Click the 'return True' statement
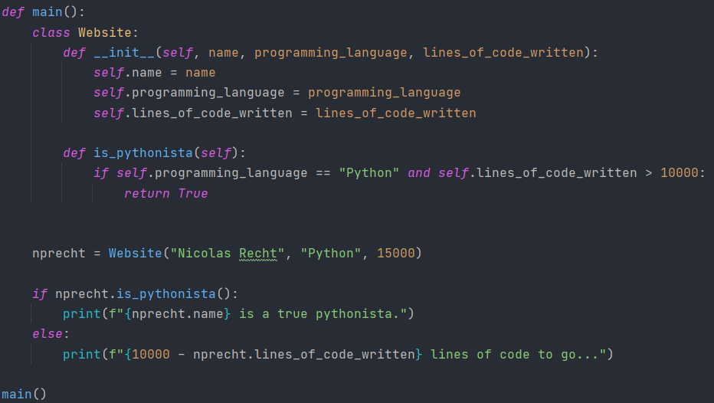The height and width of the screenshot is (403, 714). coord(165,194)
